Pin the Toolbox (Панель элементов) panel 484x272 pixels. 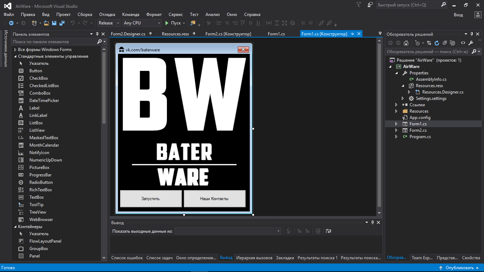pyautogui.click(x=97, y=34)
